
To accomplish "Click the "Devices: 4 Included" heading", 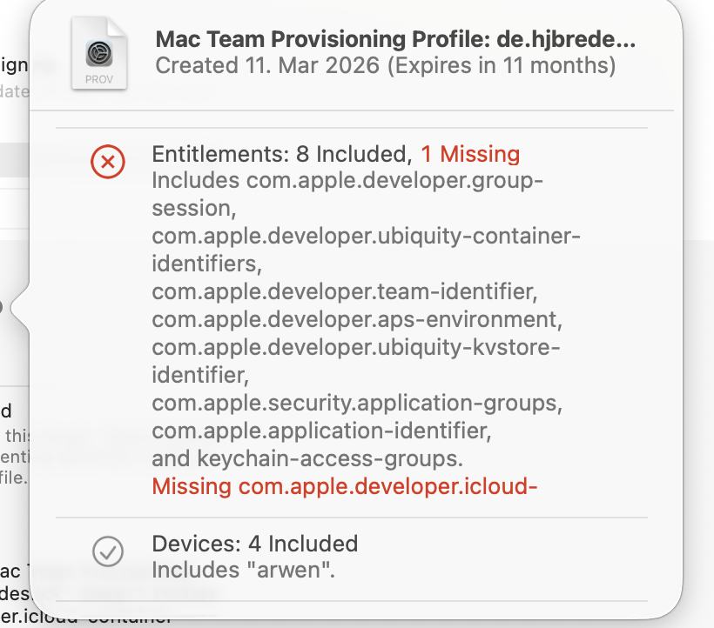I will coord(255,544).
